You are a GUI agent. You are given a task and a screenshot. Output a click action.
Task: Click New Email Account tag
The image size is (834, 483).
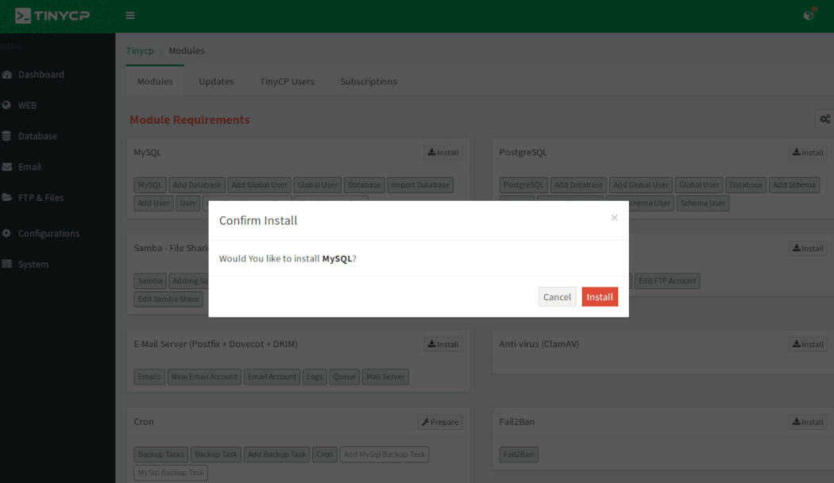(204, 377)
